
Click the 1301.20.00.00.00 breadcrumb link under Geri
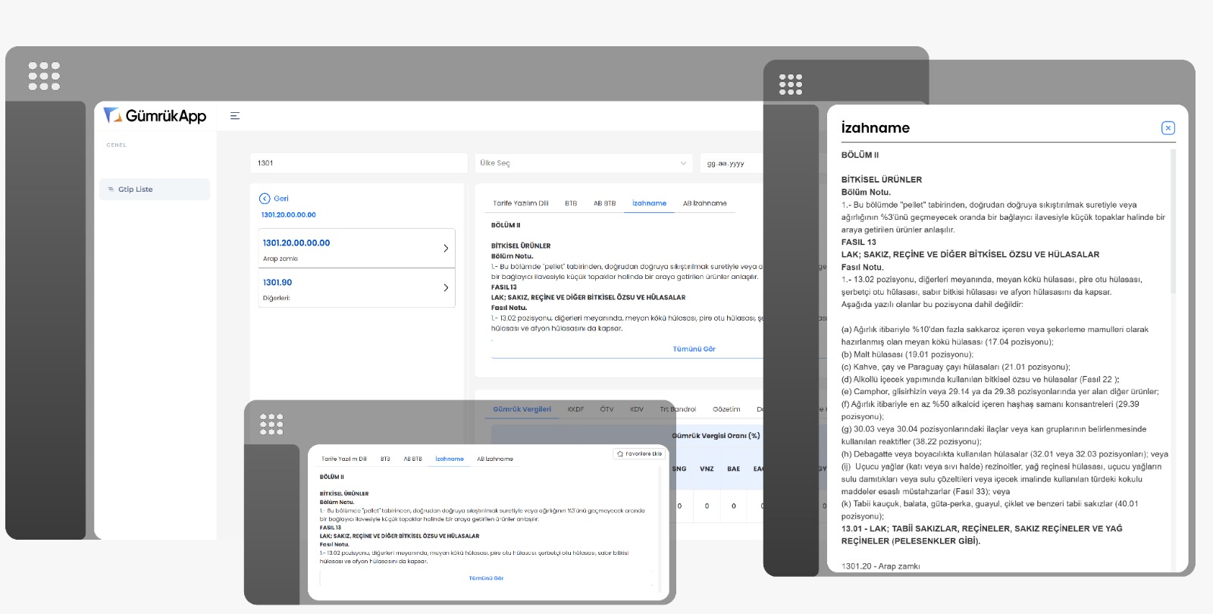pyautogui.click(x=289, y=215)
